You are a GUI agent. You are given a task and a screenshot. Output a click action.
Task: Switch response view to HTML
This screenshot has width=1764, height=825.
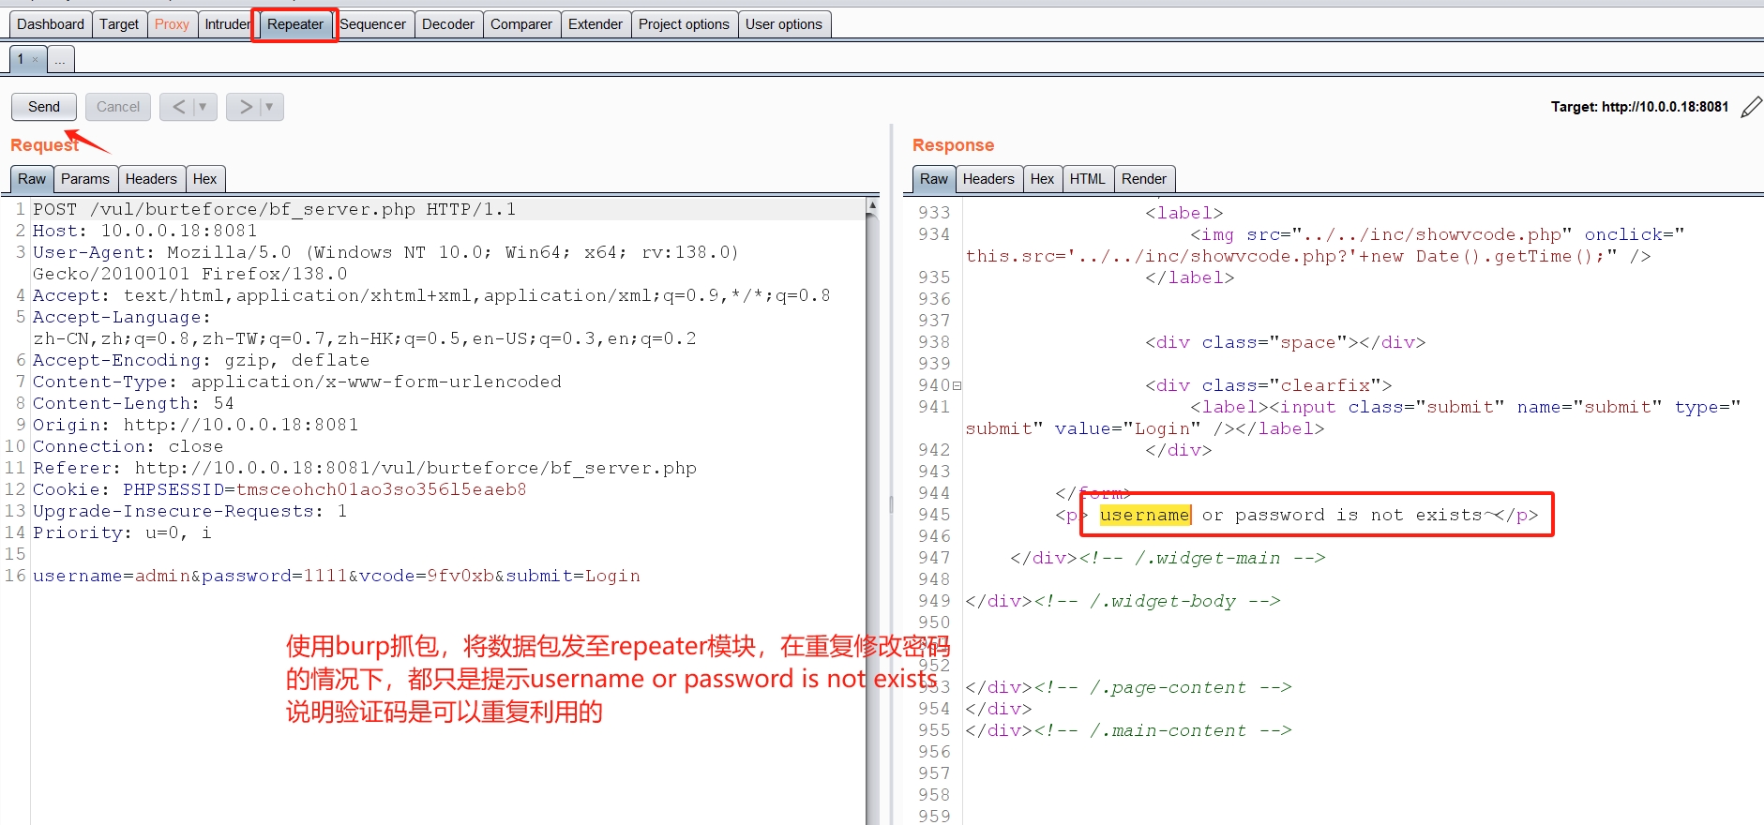(1088, 179)
